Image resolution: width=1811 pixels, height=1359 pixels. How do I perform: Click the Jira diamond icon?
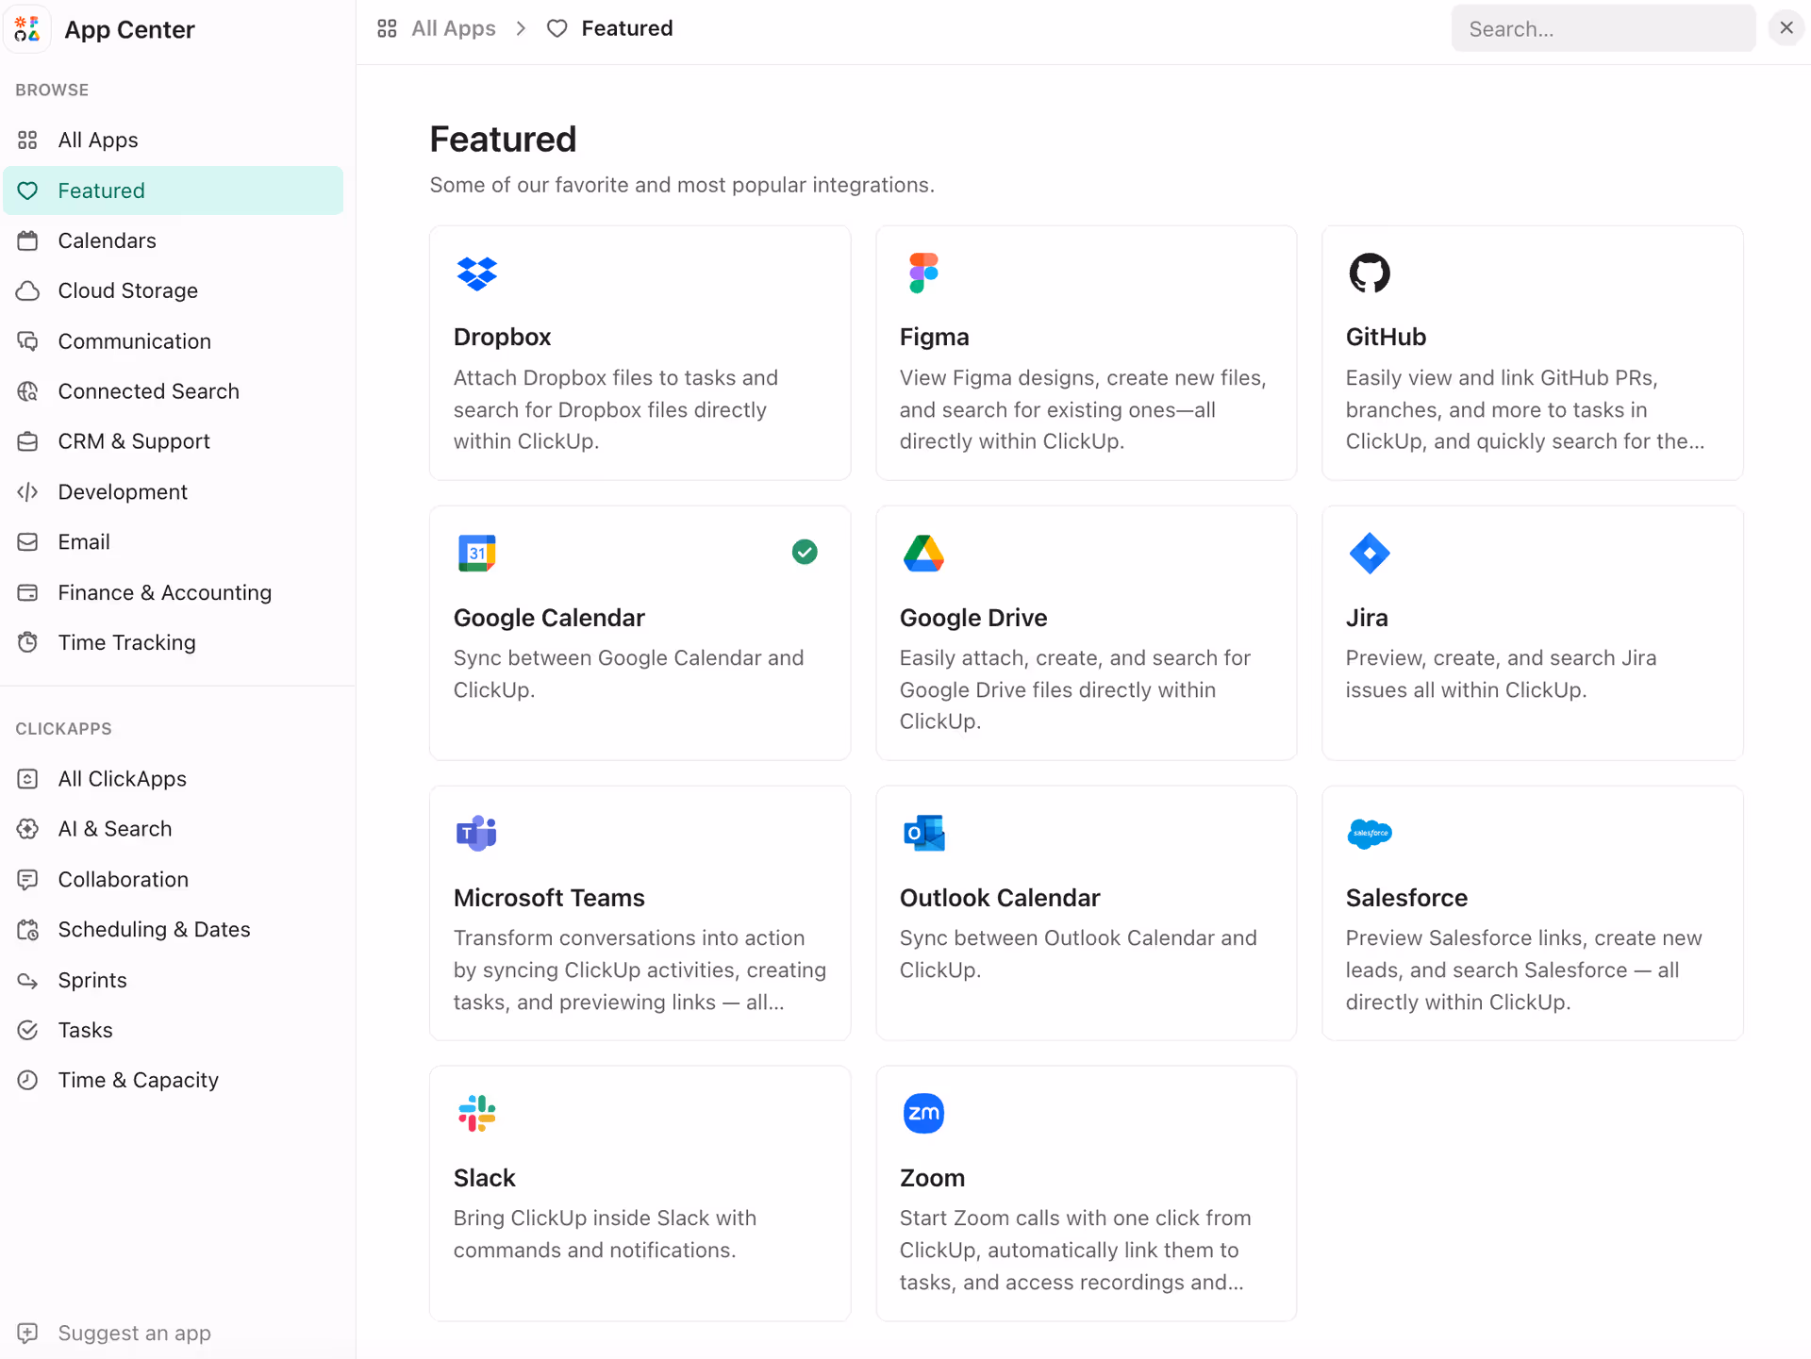pyautogui.click(x=1370, y=554)
